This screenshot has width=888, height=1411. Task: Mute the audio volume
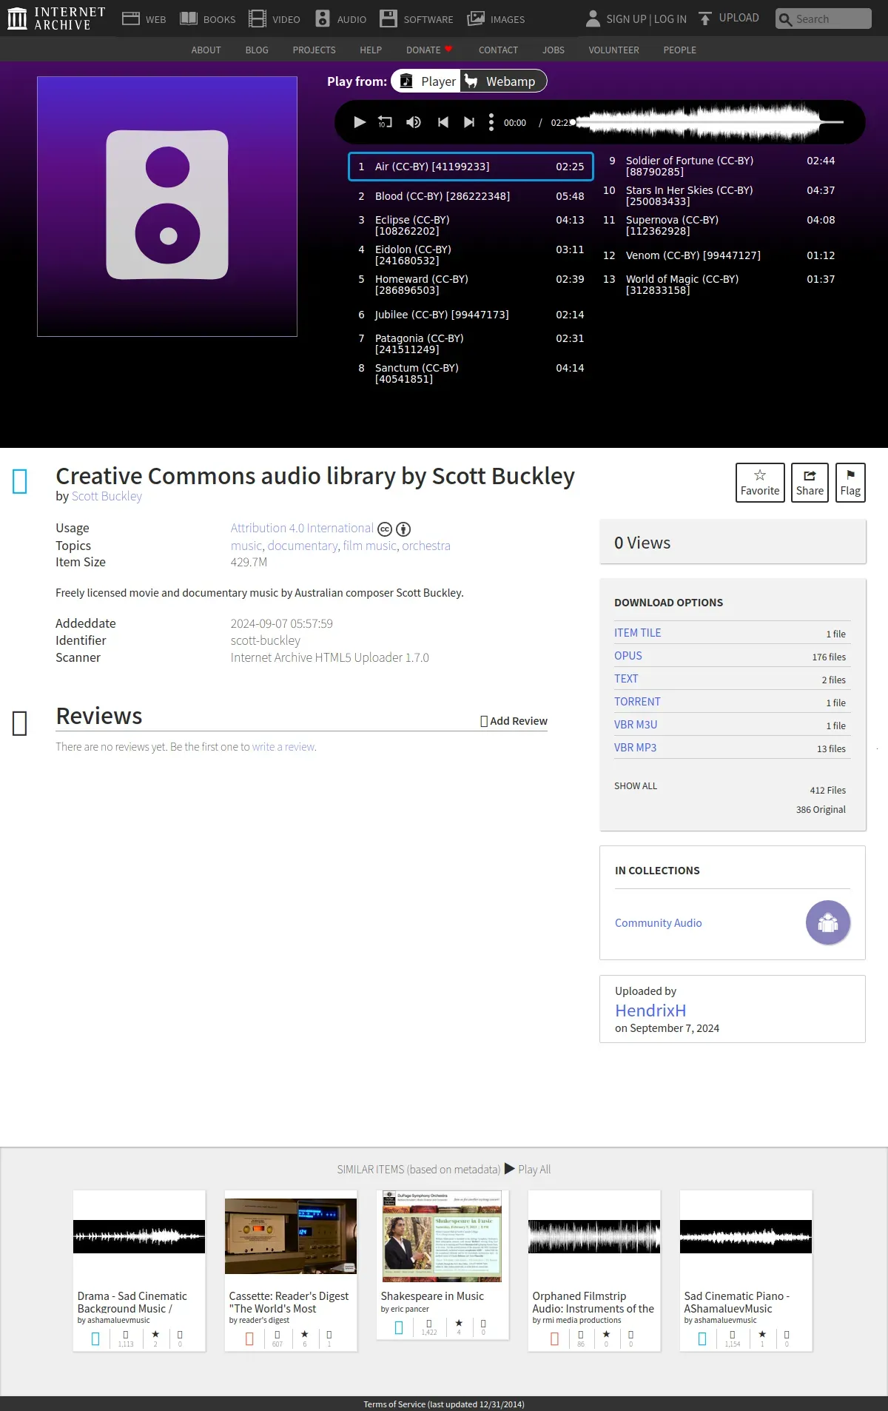point(414,122)
